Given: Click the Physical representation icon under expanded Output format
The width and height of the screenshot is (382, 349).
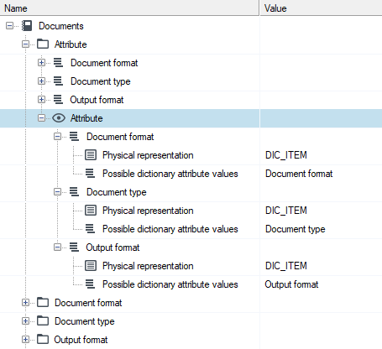Looking at the screenshot, I should pos(91,265).
